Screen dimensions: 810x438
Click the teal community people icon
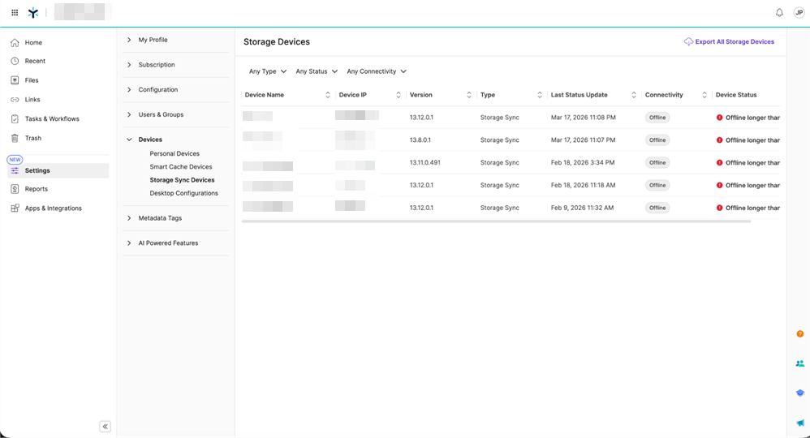pyautogui.click(x=799, y=363)
